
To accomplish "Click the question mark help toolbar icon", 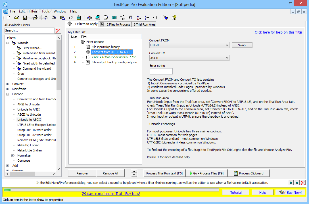I will coord(174,18).
